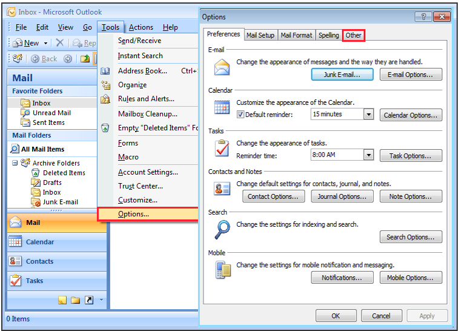
Task: Choose Options... from the Tools menu
Action: pyautogui.click(x=148, y=214)
